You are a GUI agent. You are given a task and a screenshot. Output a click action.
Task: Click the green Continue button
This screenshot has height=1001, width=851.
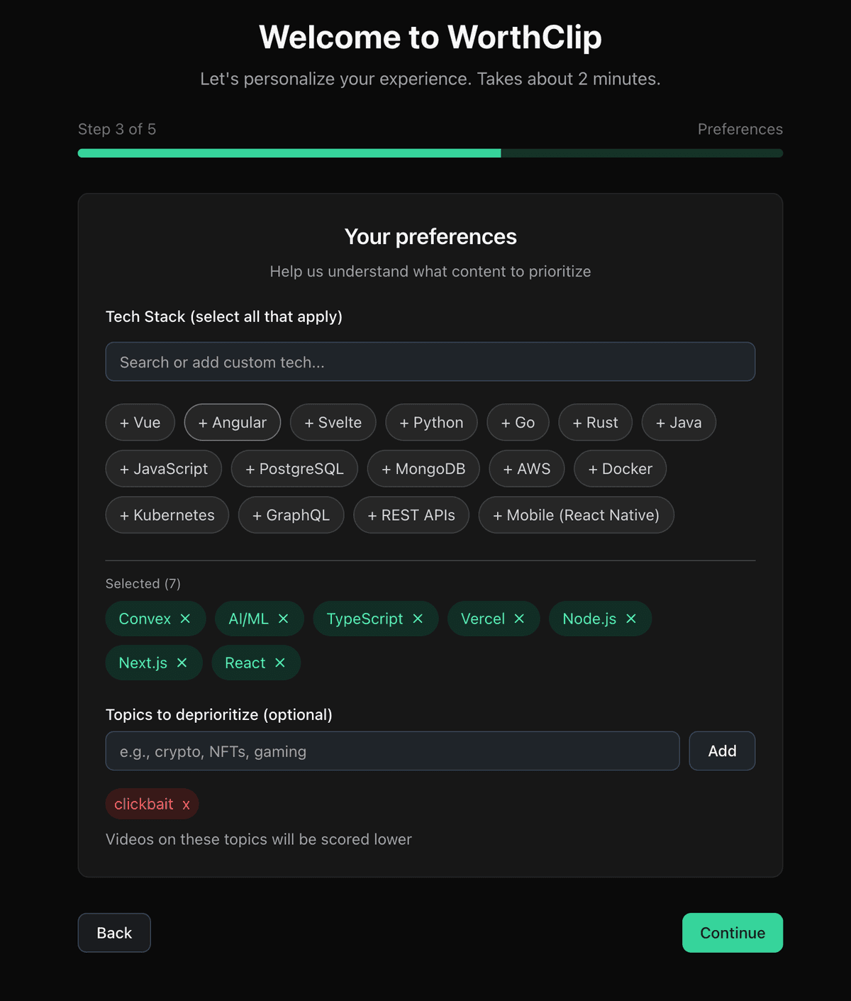click(732, 933)
